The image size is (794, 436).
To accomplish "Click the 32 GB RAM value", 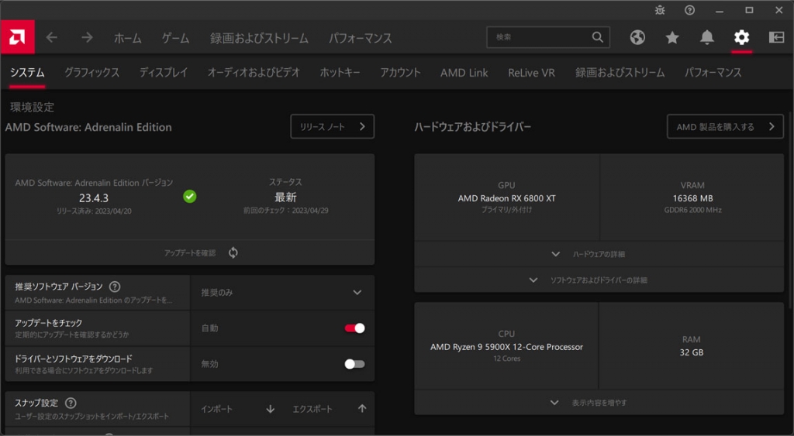I will pos(691,352).
